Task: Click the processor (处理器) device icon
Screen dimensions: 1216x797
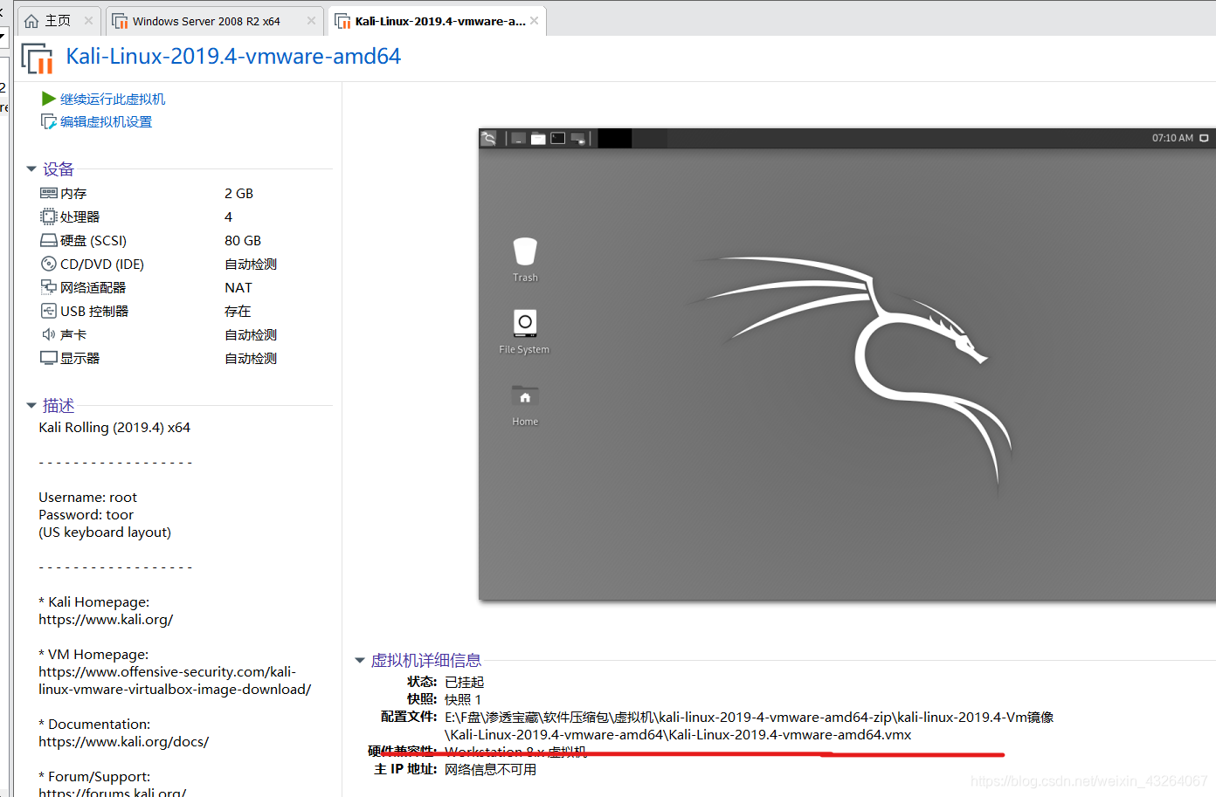Action: pos(49,216)
